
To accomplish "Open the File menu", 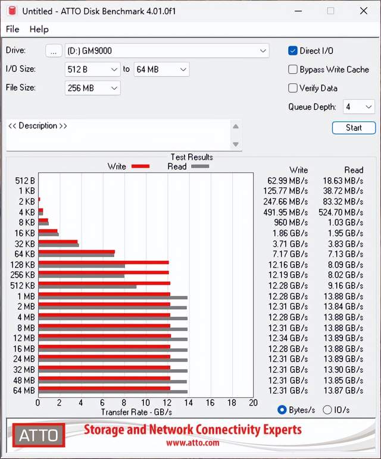I will (13, 29).
